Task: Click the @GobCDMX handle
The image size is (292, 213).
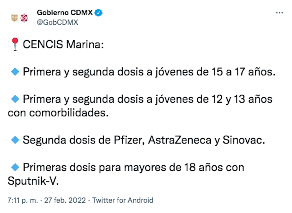Action: coord(57,22)
